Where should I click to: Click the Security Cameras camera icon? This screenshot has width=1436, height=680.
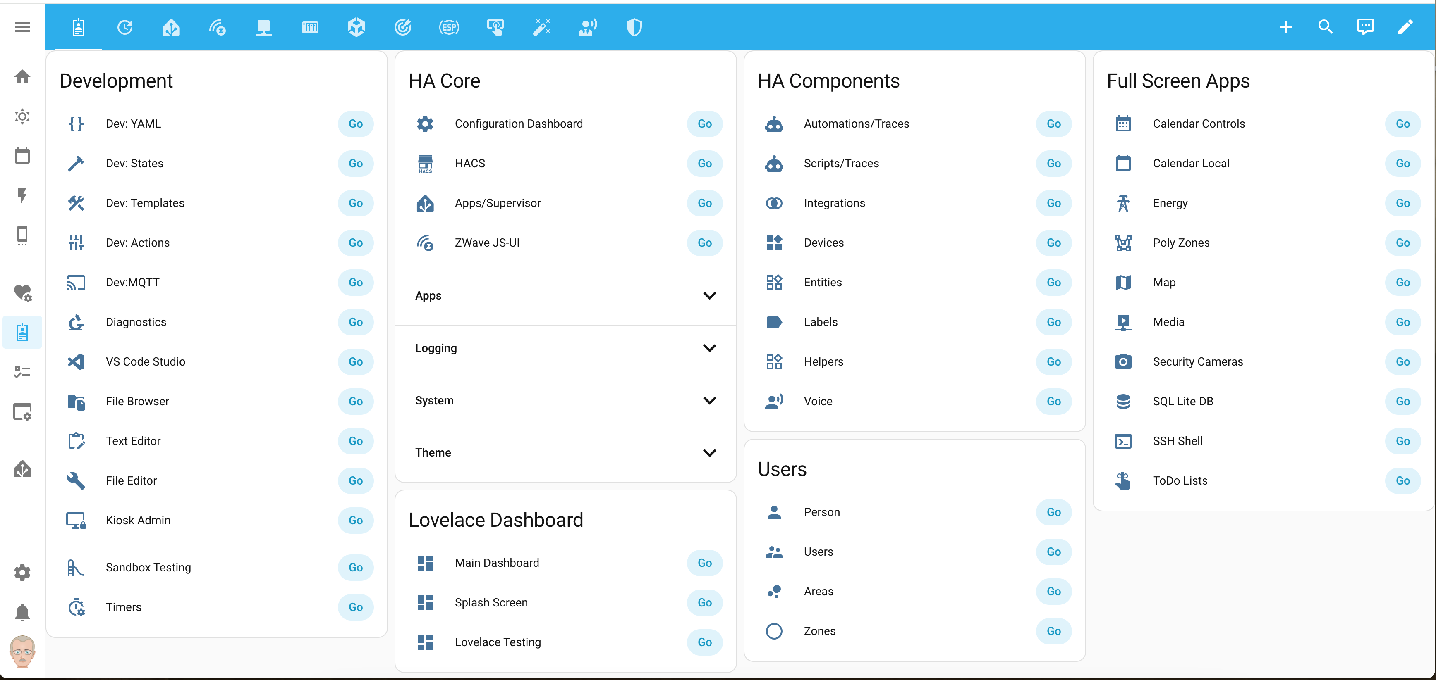point(1123,362)
